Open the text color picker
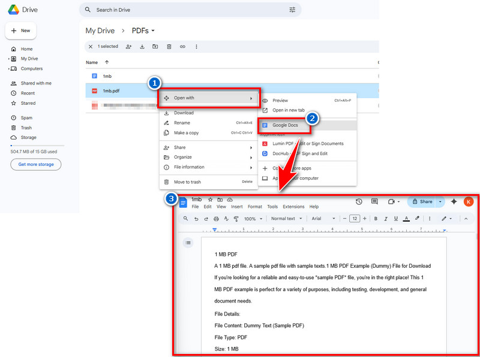 click(x=406, y=219)
